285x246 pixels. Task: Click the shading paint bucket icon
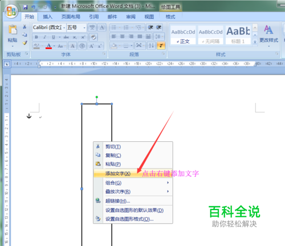point(114,46)
